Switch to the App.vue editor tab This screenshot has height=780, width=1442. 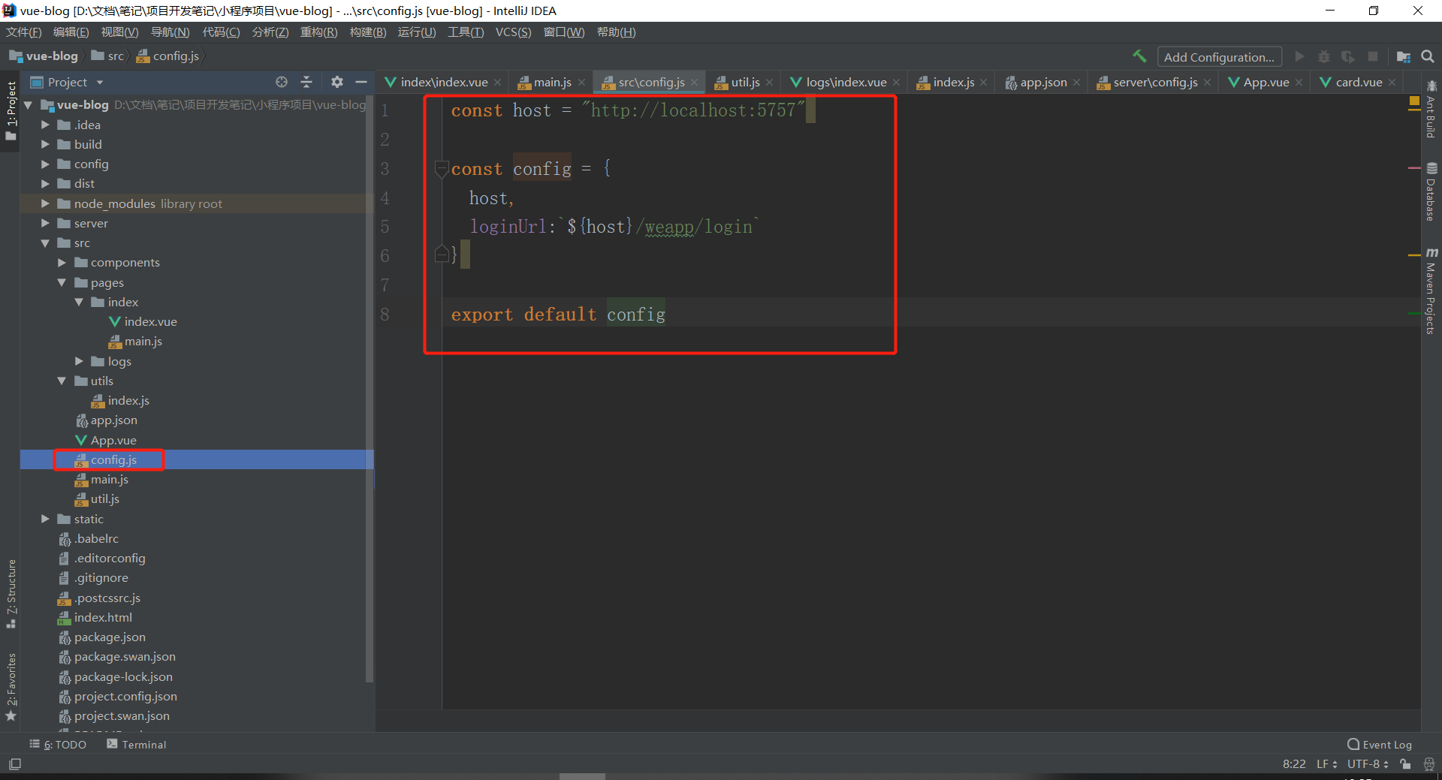pyautogui.click(x=1266, y=83)
